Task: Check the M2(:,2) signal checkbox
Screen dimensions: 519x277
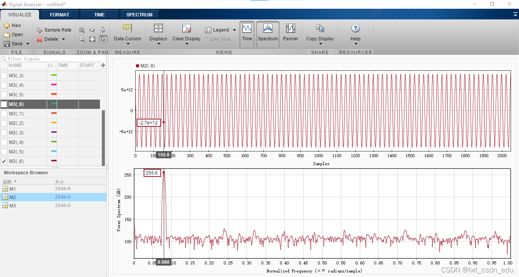Action: pos(4,123)
